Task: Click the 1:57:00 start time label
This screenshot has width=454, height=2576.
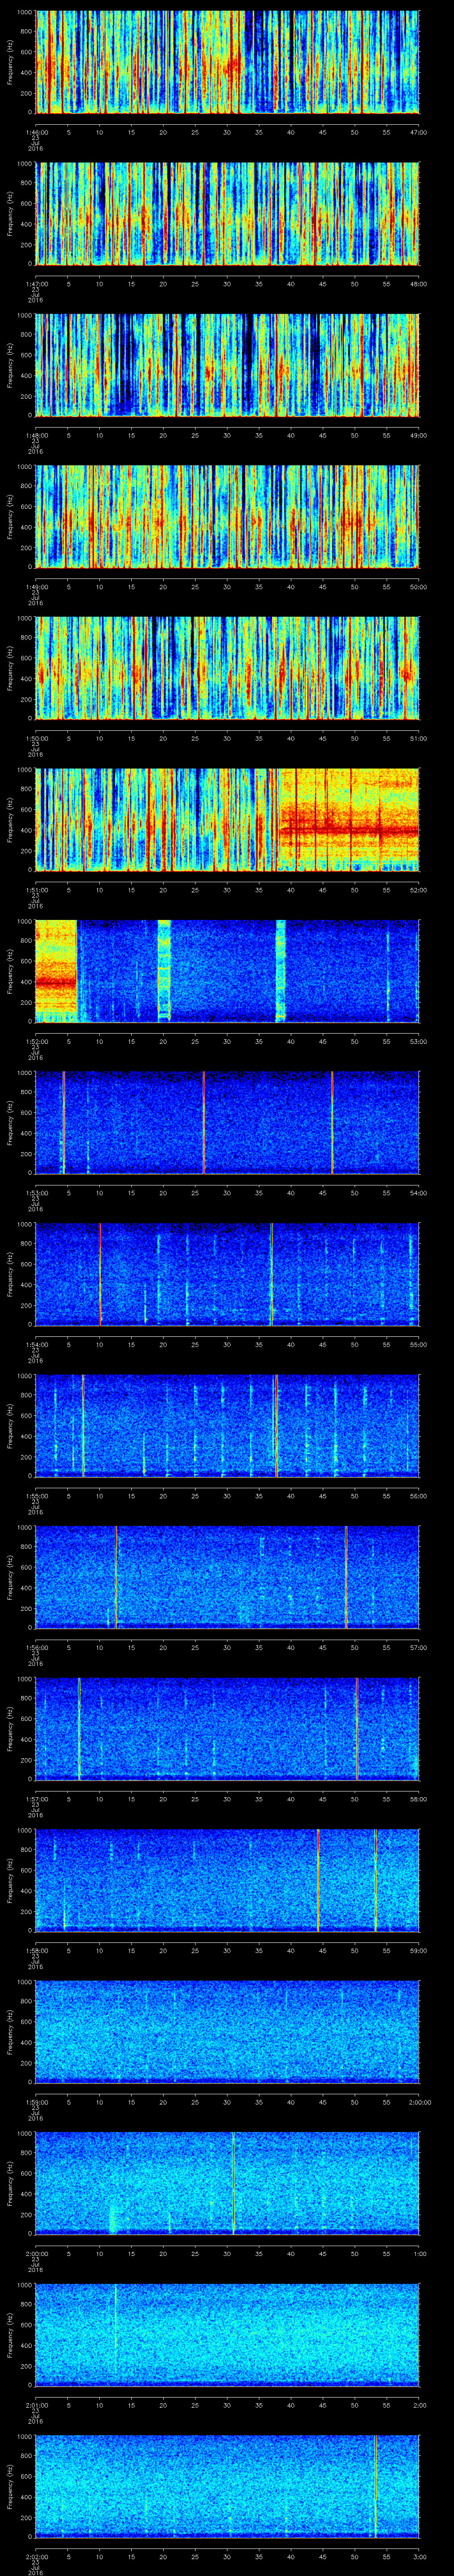Action: 36,1798
